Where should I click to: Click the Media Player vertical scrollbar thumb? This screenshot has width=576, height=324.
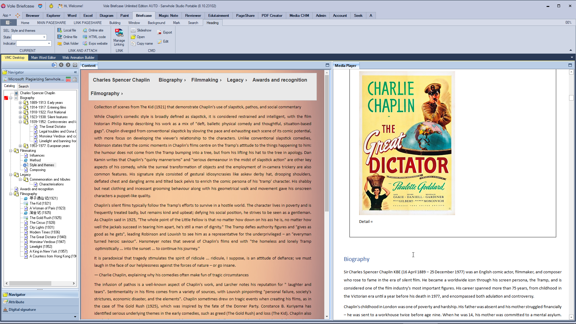pyautogui.click(x=571, y=98)
